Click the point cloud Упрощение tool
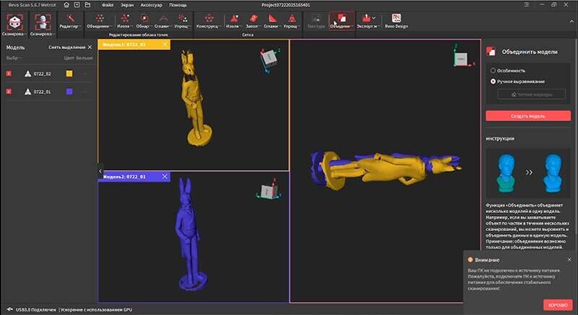The width and height of the screenshot is (578, 315). (x=183, y=22)
